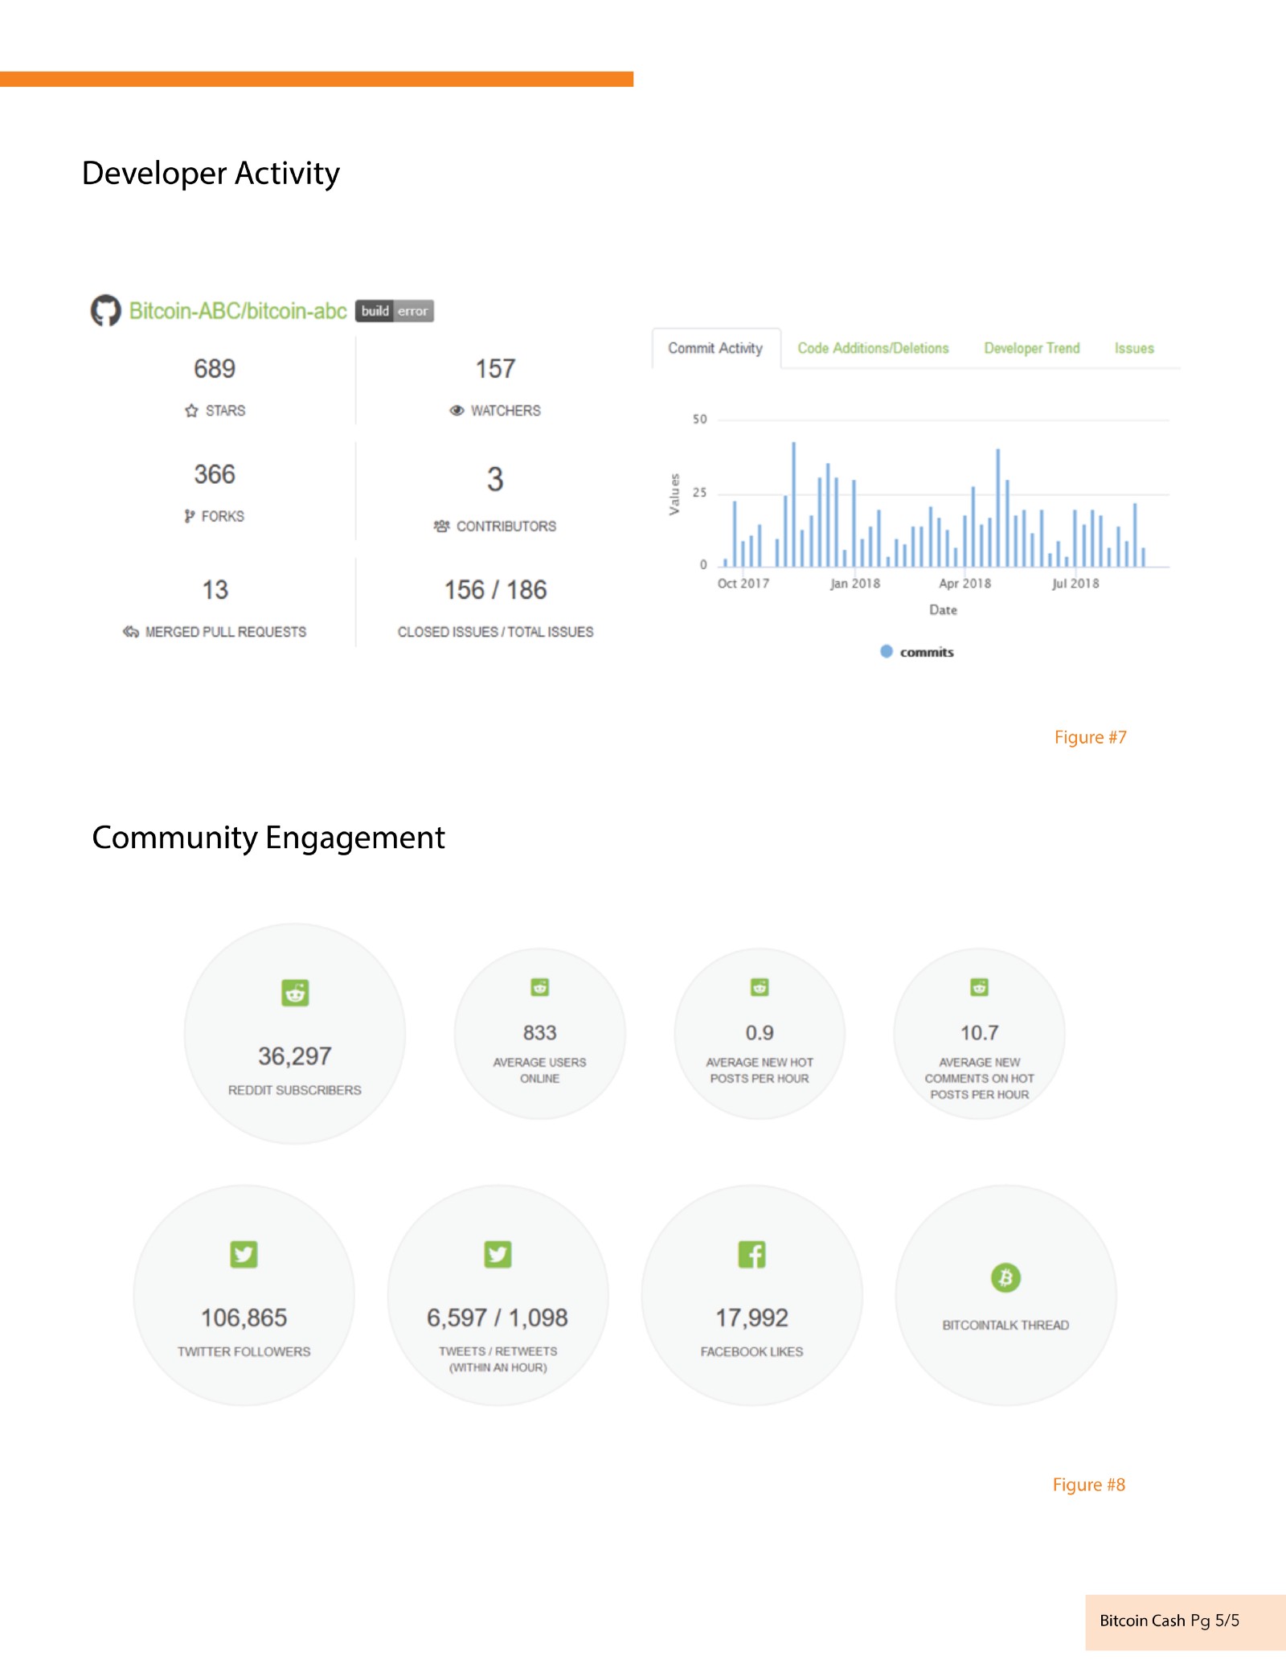This screenshot has height=1664, width=1286.
Task: Click the merged pull requests icon
Action: [131, 632]
